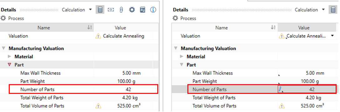Select the calculator icon in left Details toolbar

pyautogui.click(x=100, y=10)
